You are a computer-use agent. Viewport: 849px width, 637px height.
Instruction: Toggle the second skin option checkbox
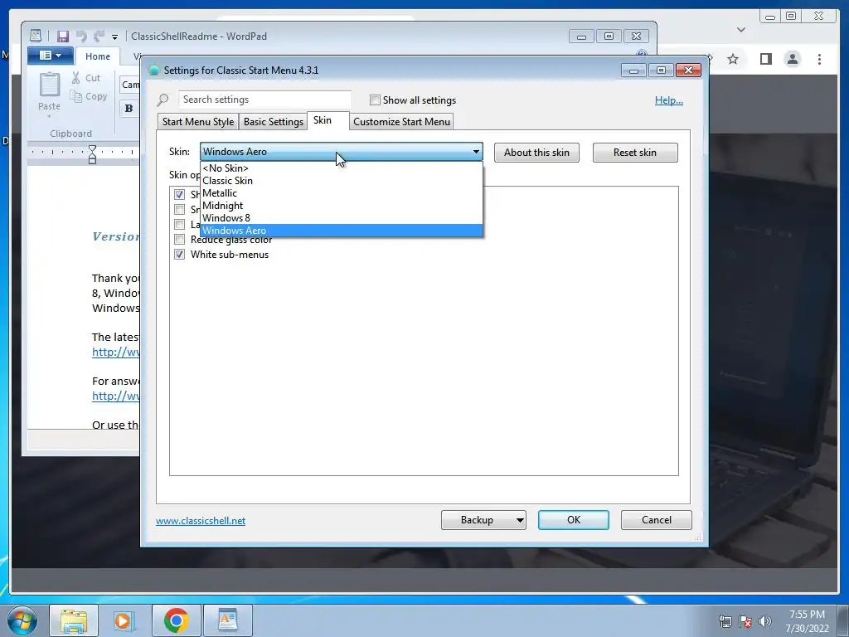pyautogui.click(x=179, y=209)
